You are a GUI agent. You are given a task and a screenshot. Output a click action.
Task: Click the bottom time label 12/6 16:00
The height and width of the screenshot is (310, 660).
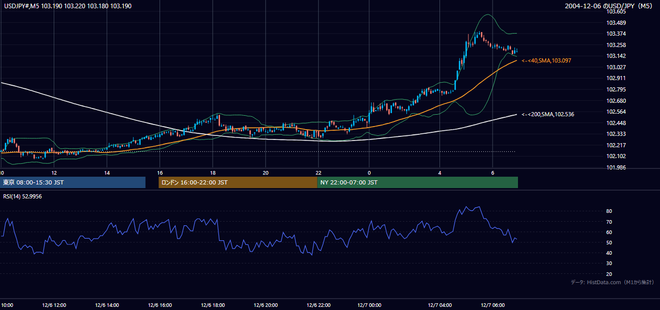pyautogui.click(x=160, y=305)
